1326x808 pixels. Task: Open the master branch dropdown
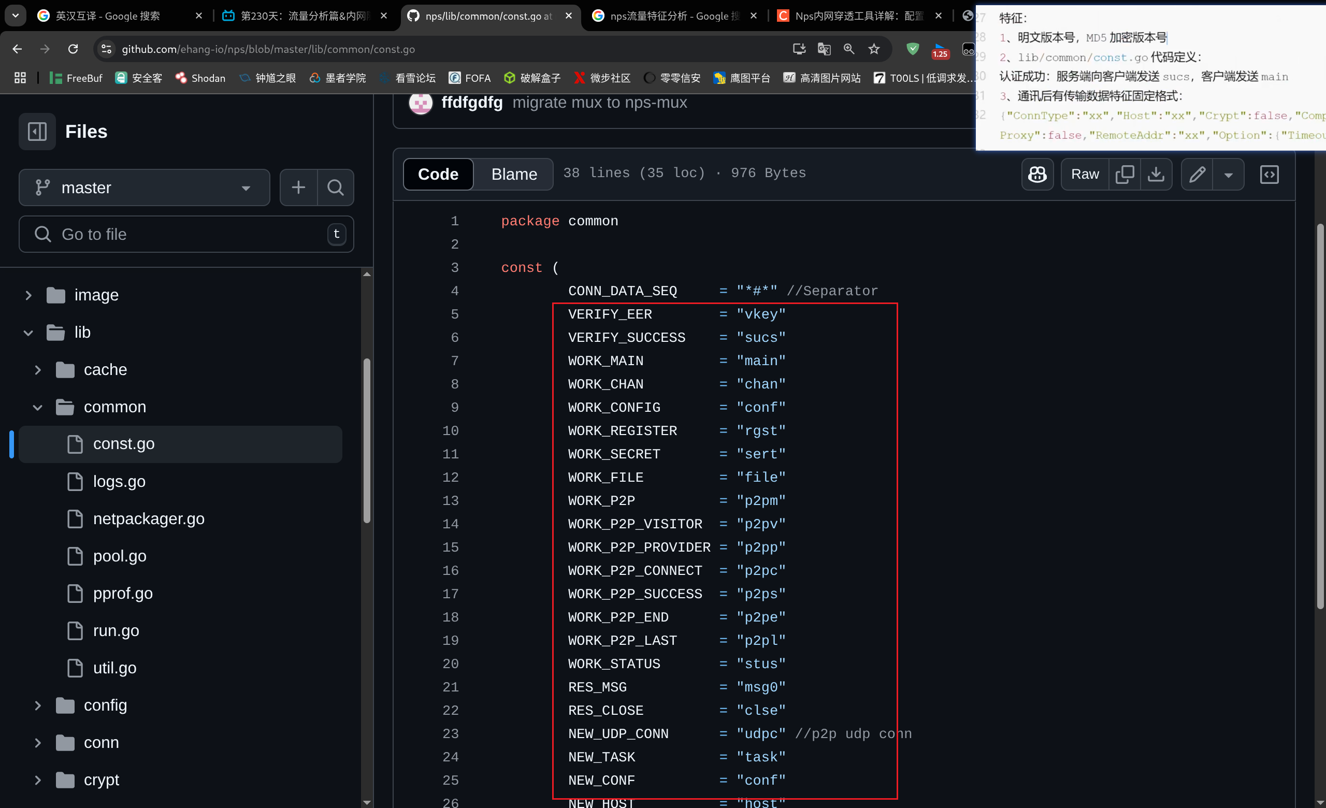click(143, 187)
